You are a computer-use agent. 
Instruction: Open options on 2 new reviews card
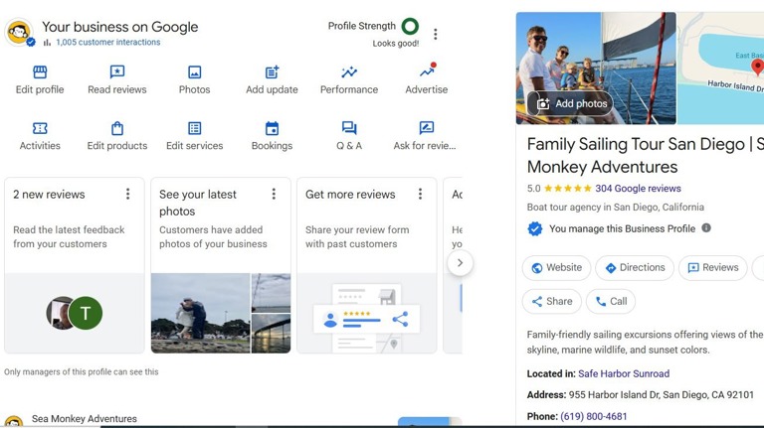point(127,194)
